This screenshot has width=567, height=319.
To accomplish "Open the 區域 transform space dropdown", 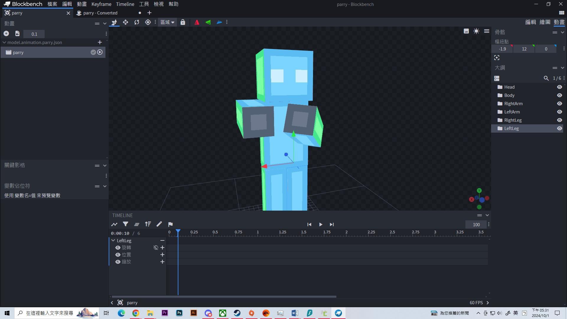I will (x=167, y=22).
